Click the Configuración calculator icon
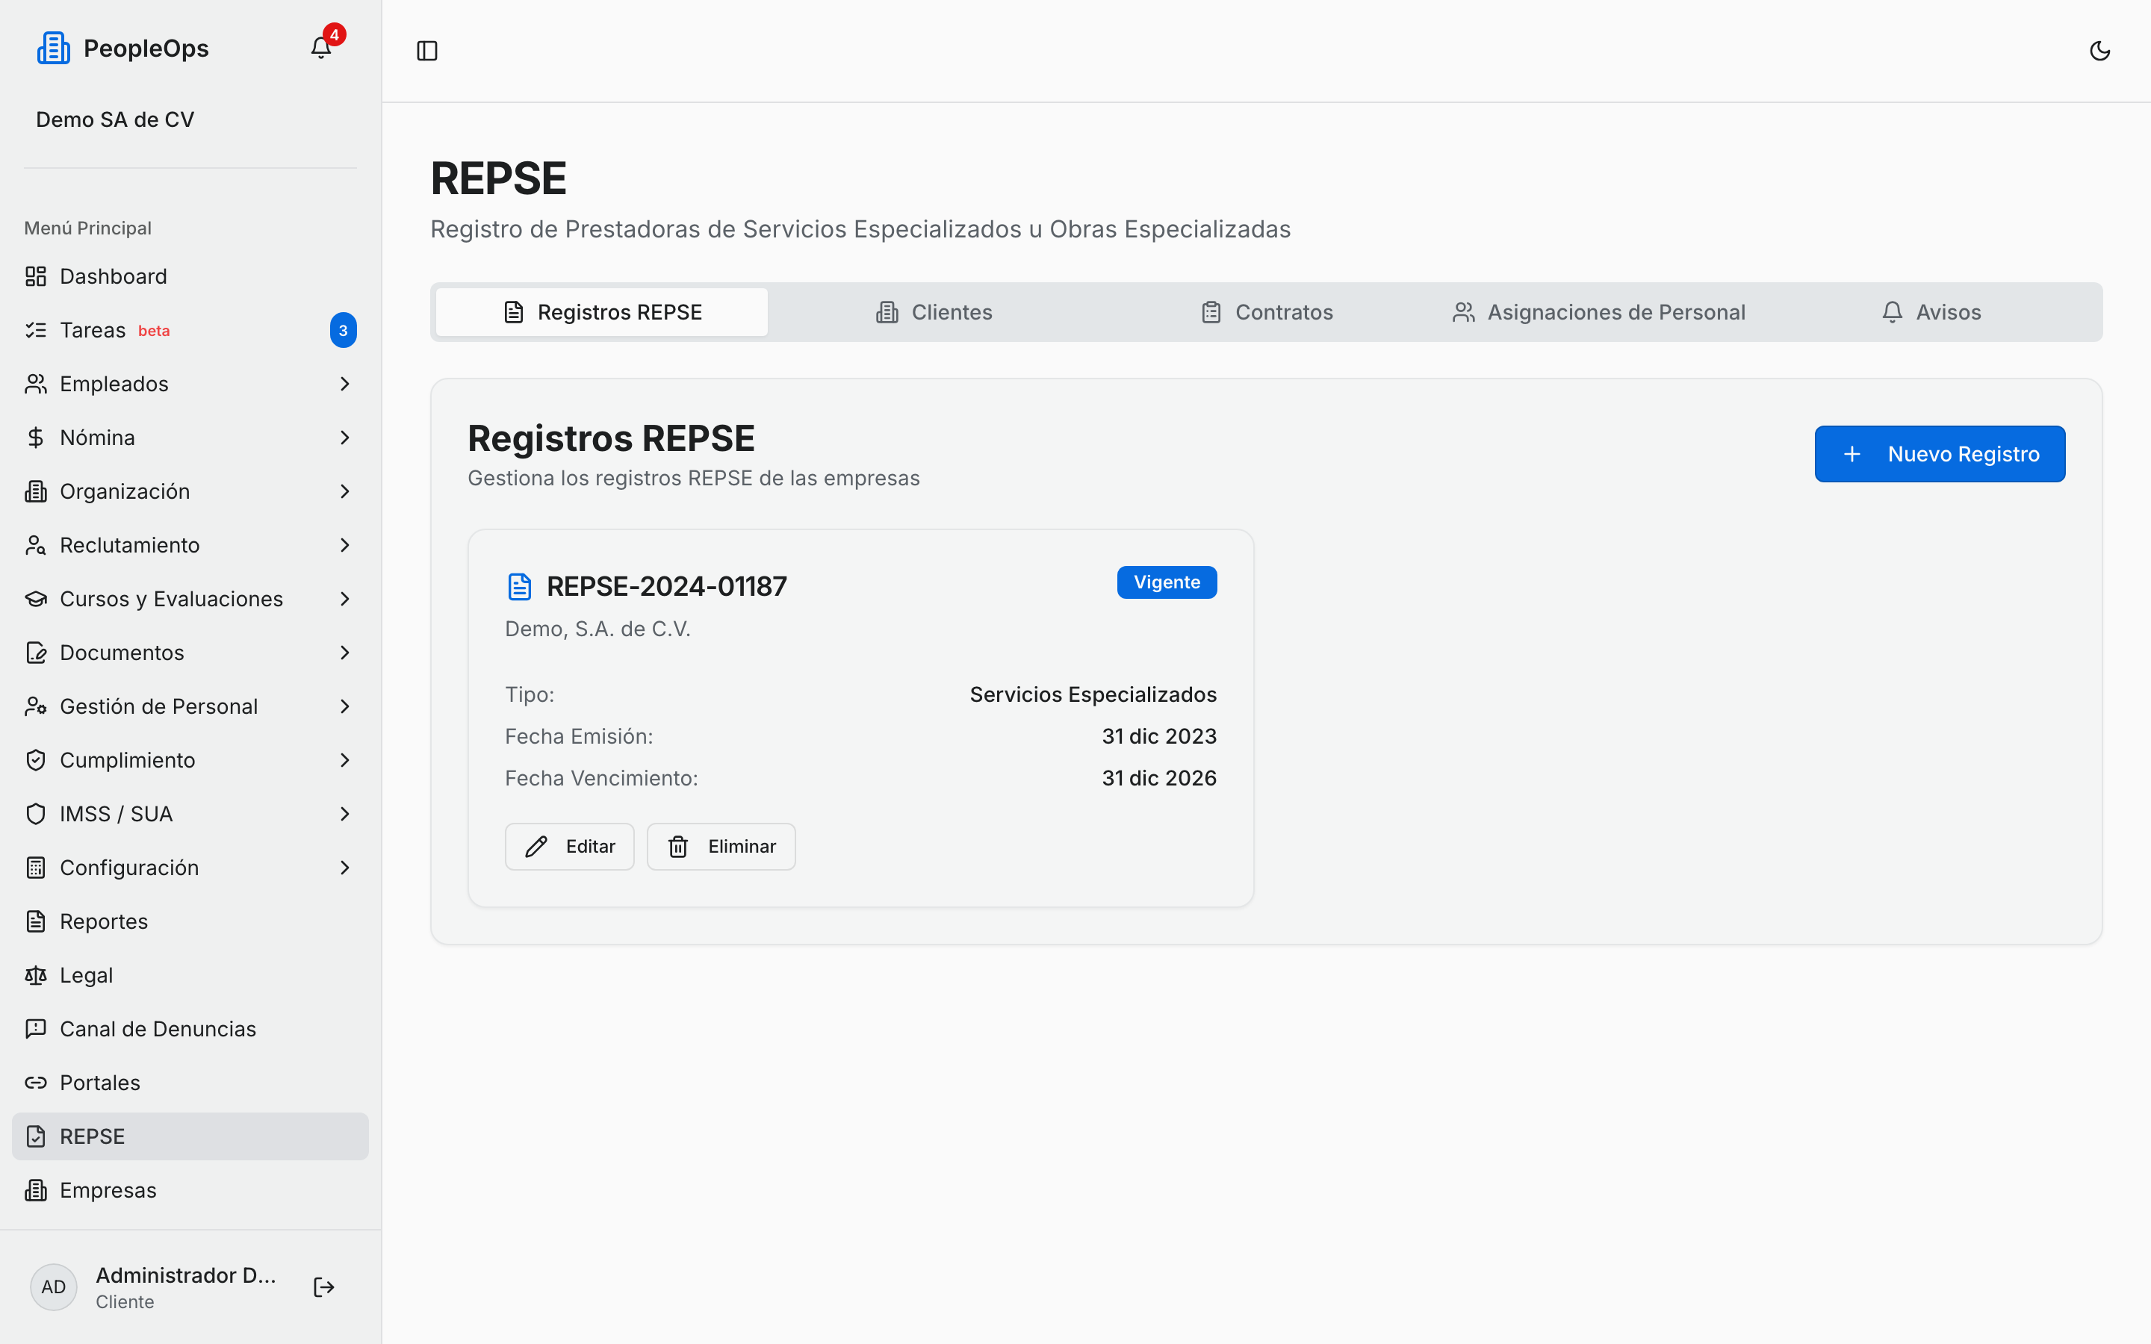Image resolution: width=2151 pixels, height=1344 pixels. point(36,868)
